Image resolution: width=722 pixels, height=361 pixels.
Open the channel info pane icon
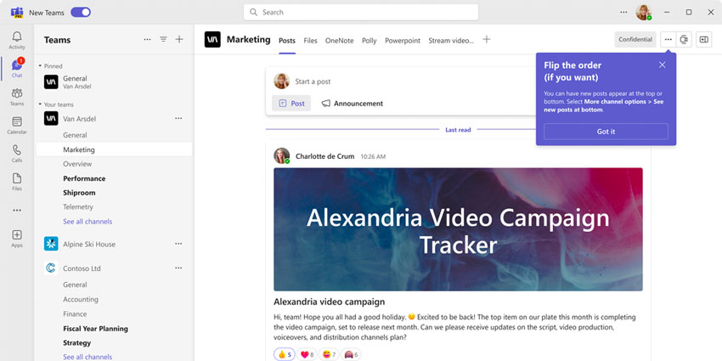pos(703,40)
